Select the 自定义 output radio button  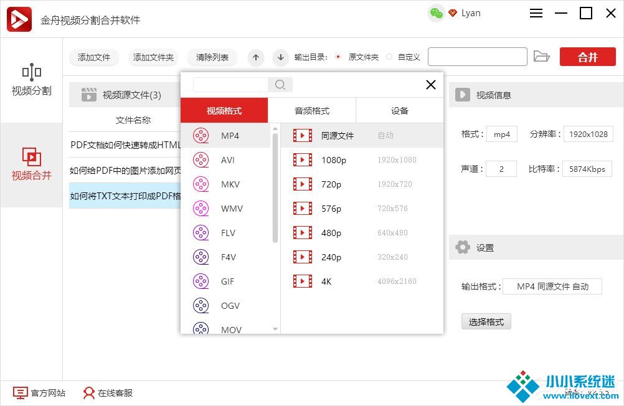click(389, 57)
